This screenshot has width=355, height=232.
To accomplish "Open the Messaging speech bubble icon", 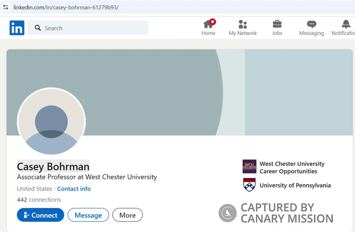I will coord(312,24).
